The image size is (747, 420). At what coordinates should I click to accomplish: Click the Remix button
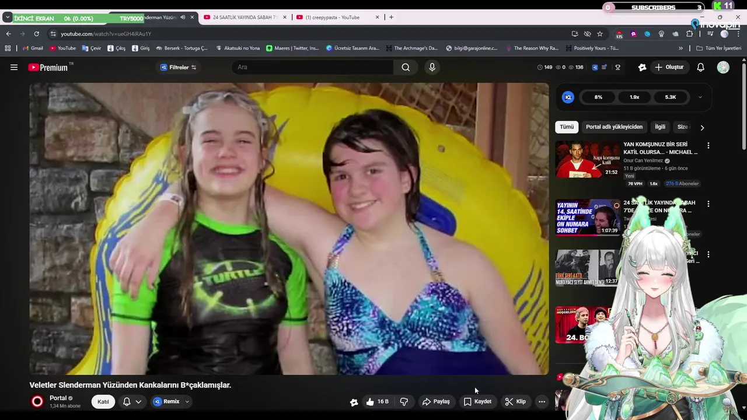[166, 402]
